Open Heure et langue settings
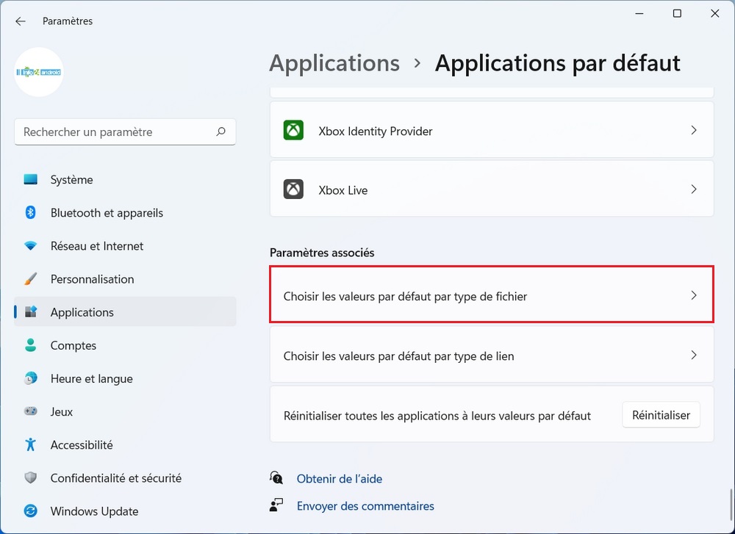 tap(125, 378)
